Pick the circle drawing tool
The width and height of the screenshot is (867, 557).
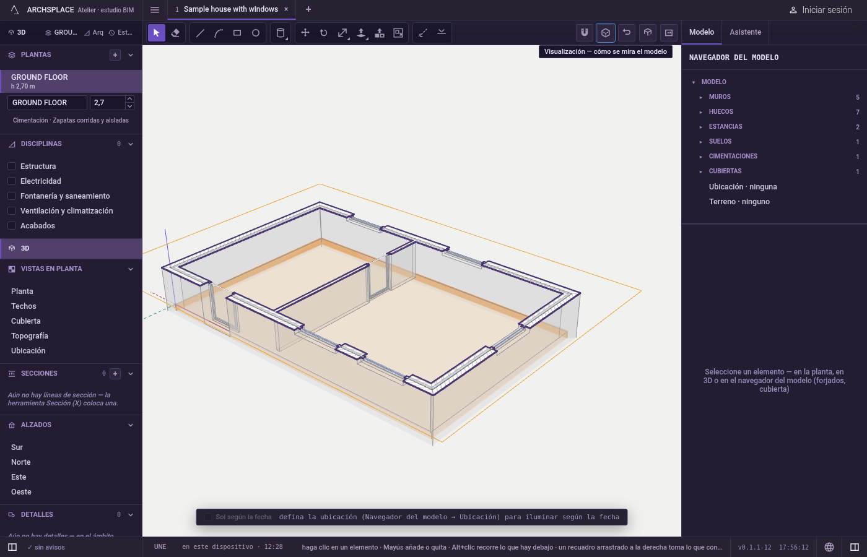coord(256,33)
